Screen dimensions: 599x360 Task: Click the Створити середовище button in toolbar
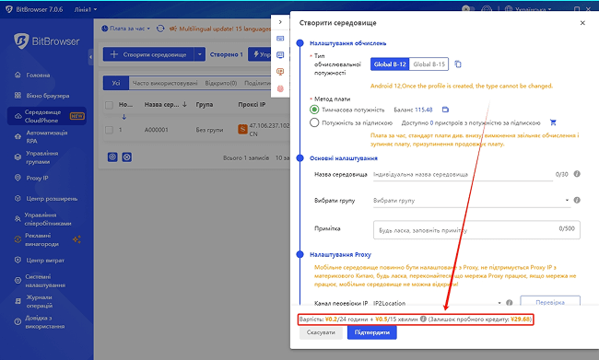point(148,54)
